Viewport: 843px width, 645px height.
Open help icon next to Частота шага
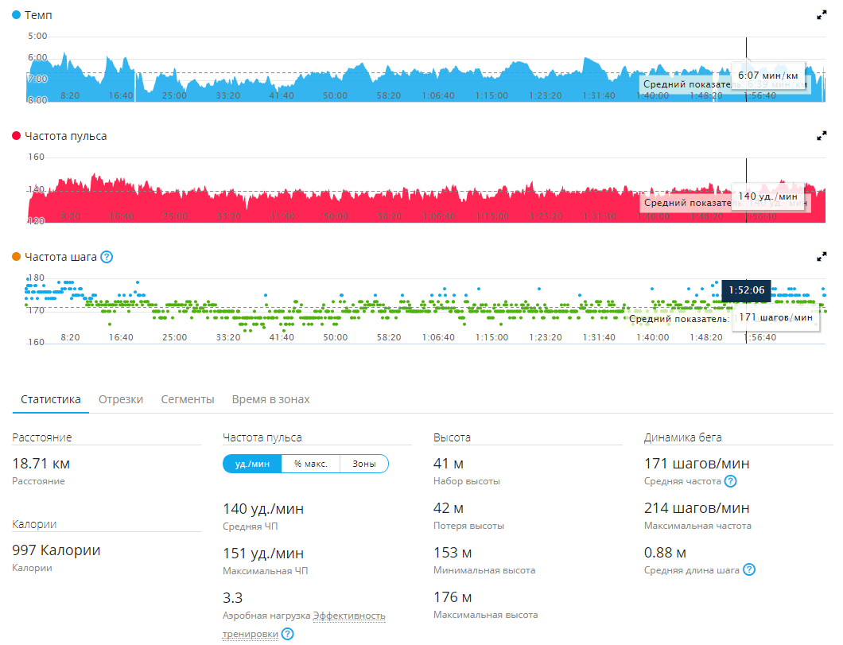(107, 257)
